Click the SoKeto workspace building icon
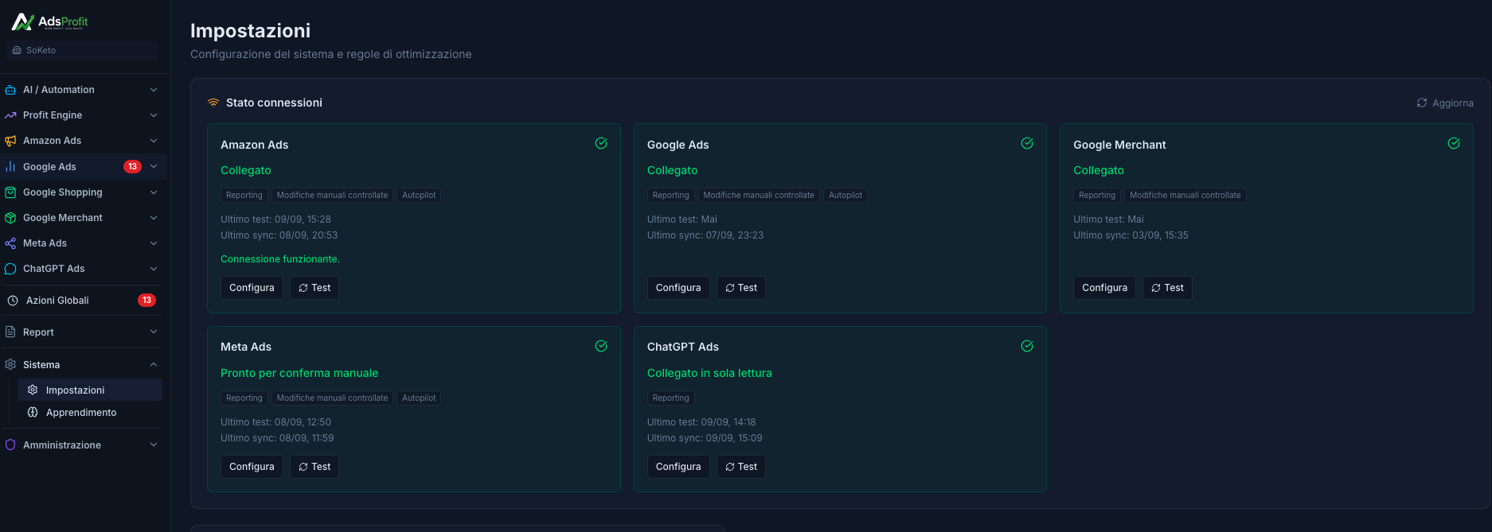The height and width of the screenshot is (532, 1492). pyautogui.click(x=17, y=50)
